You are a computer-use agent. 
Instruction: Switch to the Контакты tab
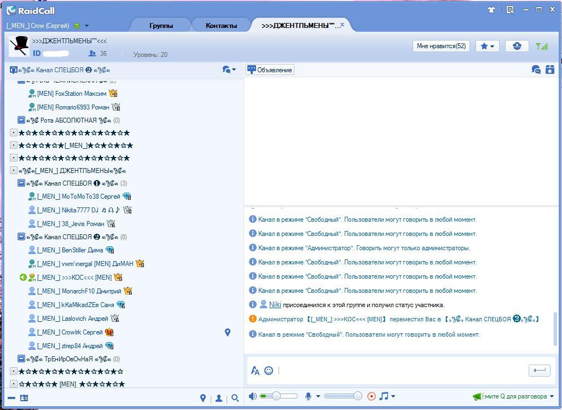(221, 25)
